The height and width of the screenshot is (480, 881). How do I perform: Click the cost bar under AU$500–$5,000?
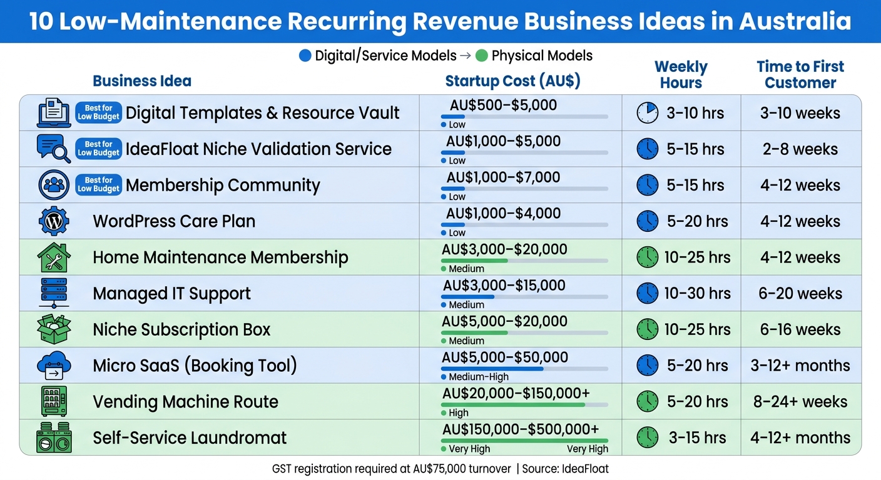(x=524, y=116)
